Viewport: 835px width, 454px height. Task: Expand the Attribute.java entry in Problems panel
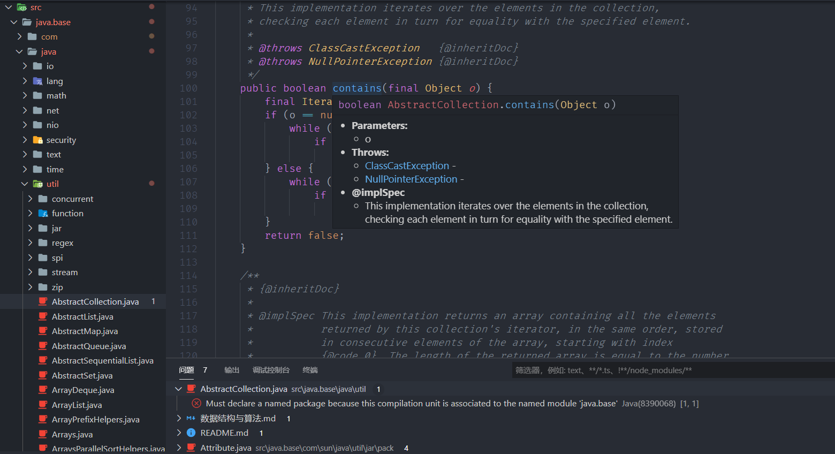(x=178, y=448)
